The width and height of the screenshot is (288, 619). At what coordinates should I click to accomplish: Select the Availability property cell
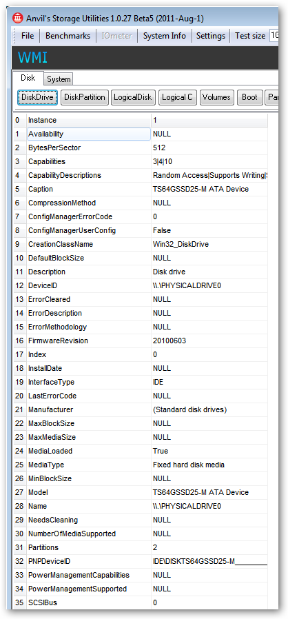[89, 134]
